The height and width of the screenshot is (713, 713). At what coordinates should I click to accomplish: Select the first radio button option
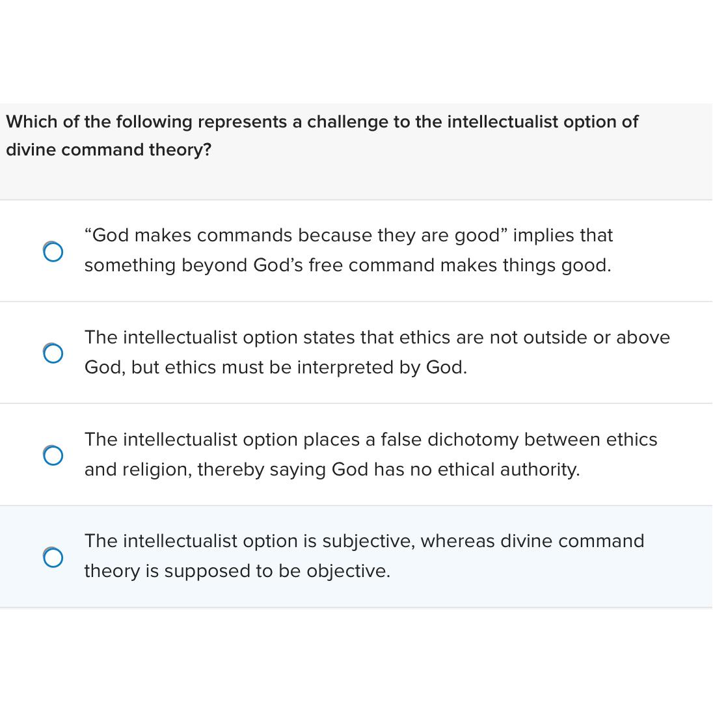tap(53, 252)
